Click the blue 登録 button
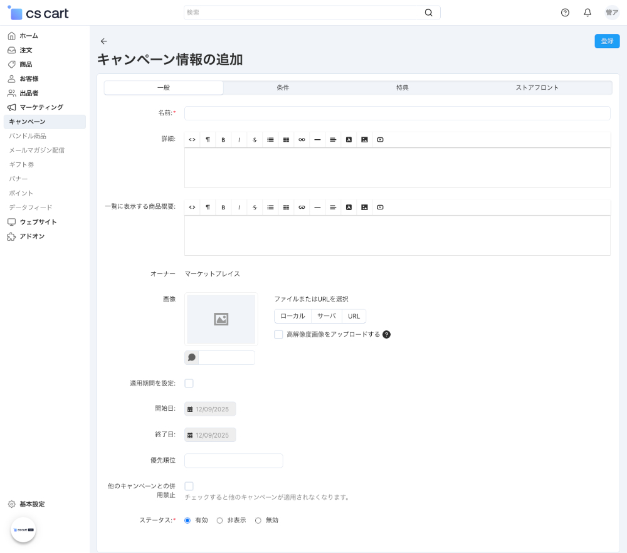This screenshot has width=627, height=553. pyautogui.click(x=607, y=41)
